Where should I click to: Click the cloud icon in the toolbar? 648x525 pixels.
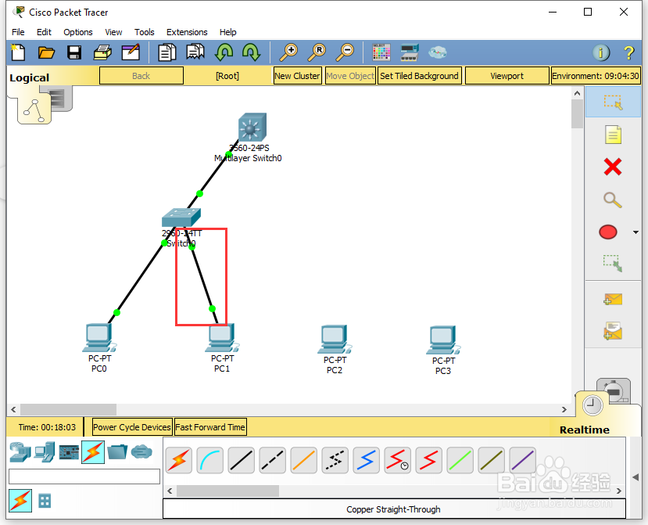pos(437,52)
